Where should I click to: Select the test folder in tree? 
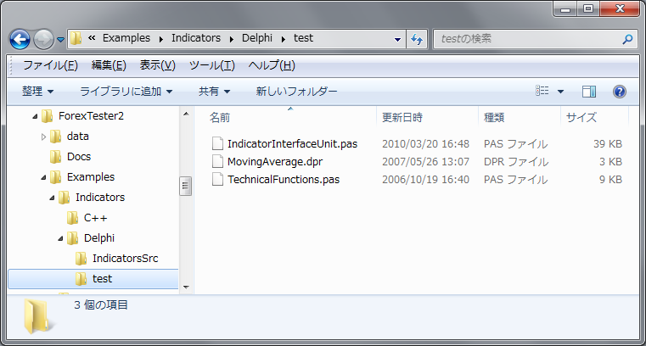(x=102, y=279)
